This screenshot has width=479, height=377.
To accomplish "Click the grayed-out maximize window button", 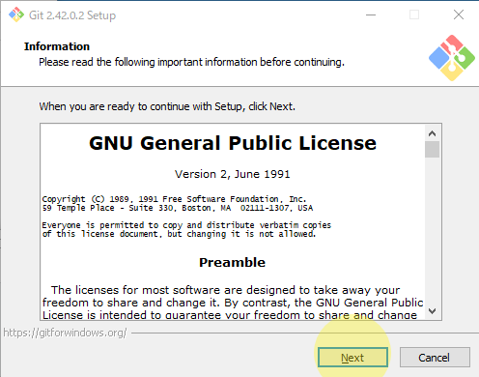I will [414, 14].
